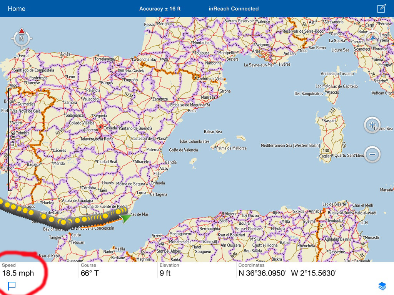Tap the Elevation 9 ft field

[x=197, y=270]
